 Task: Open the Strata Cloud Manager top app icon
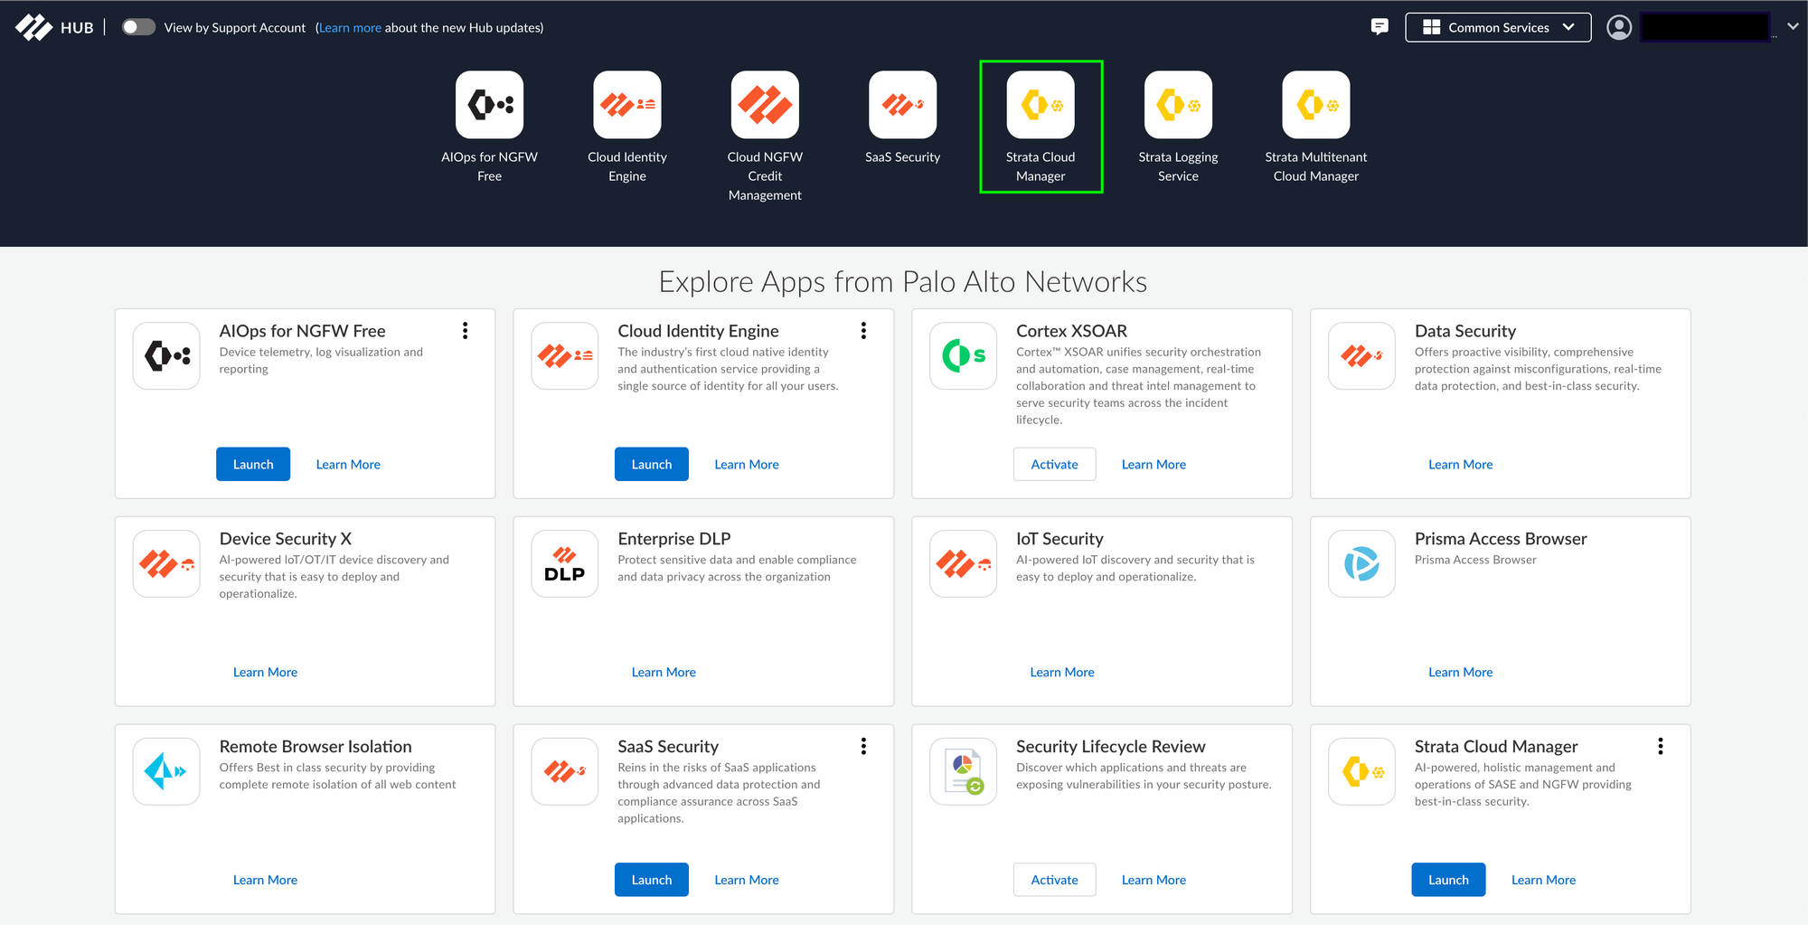(1041, 105)
